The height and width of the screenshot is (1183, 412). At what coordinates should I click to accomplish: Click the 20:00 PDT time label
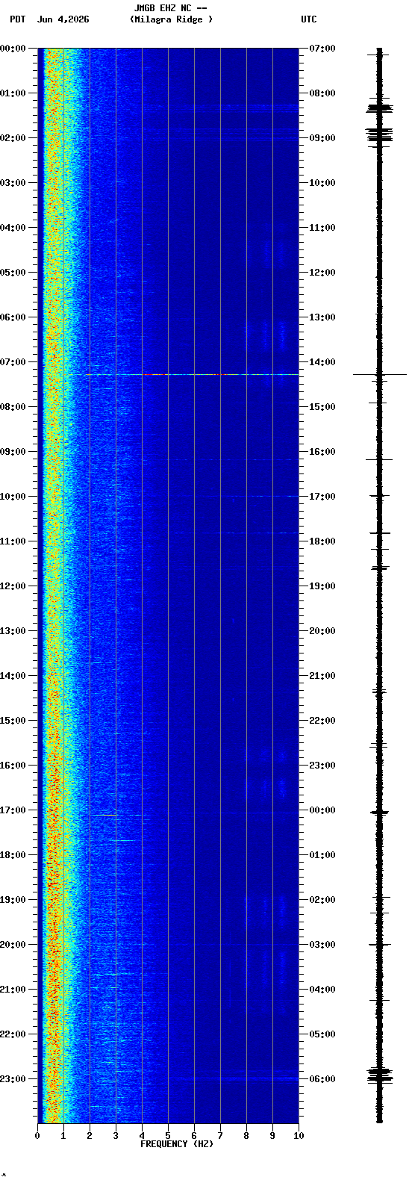(13, 945)
